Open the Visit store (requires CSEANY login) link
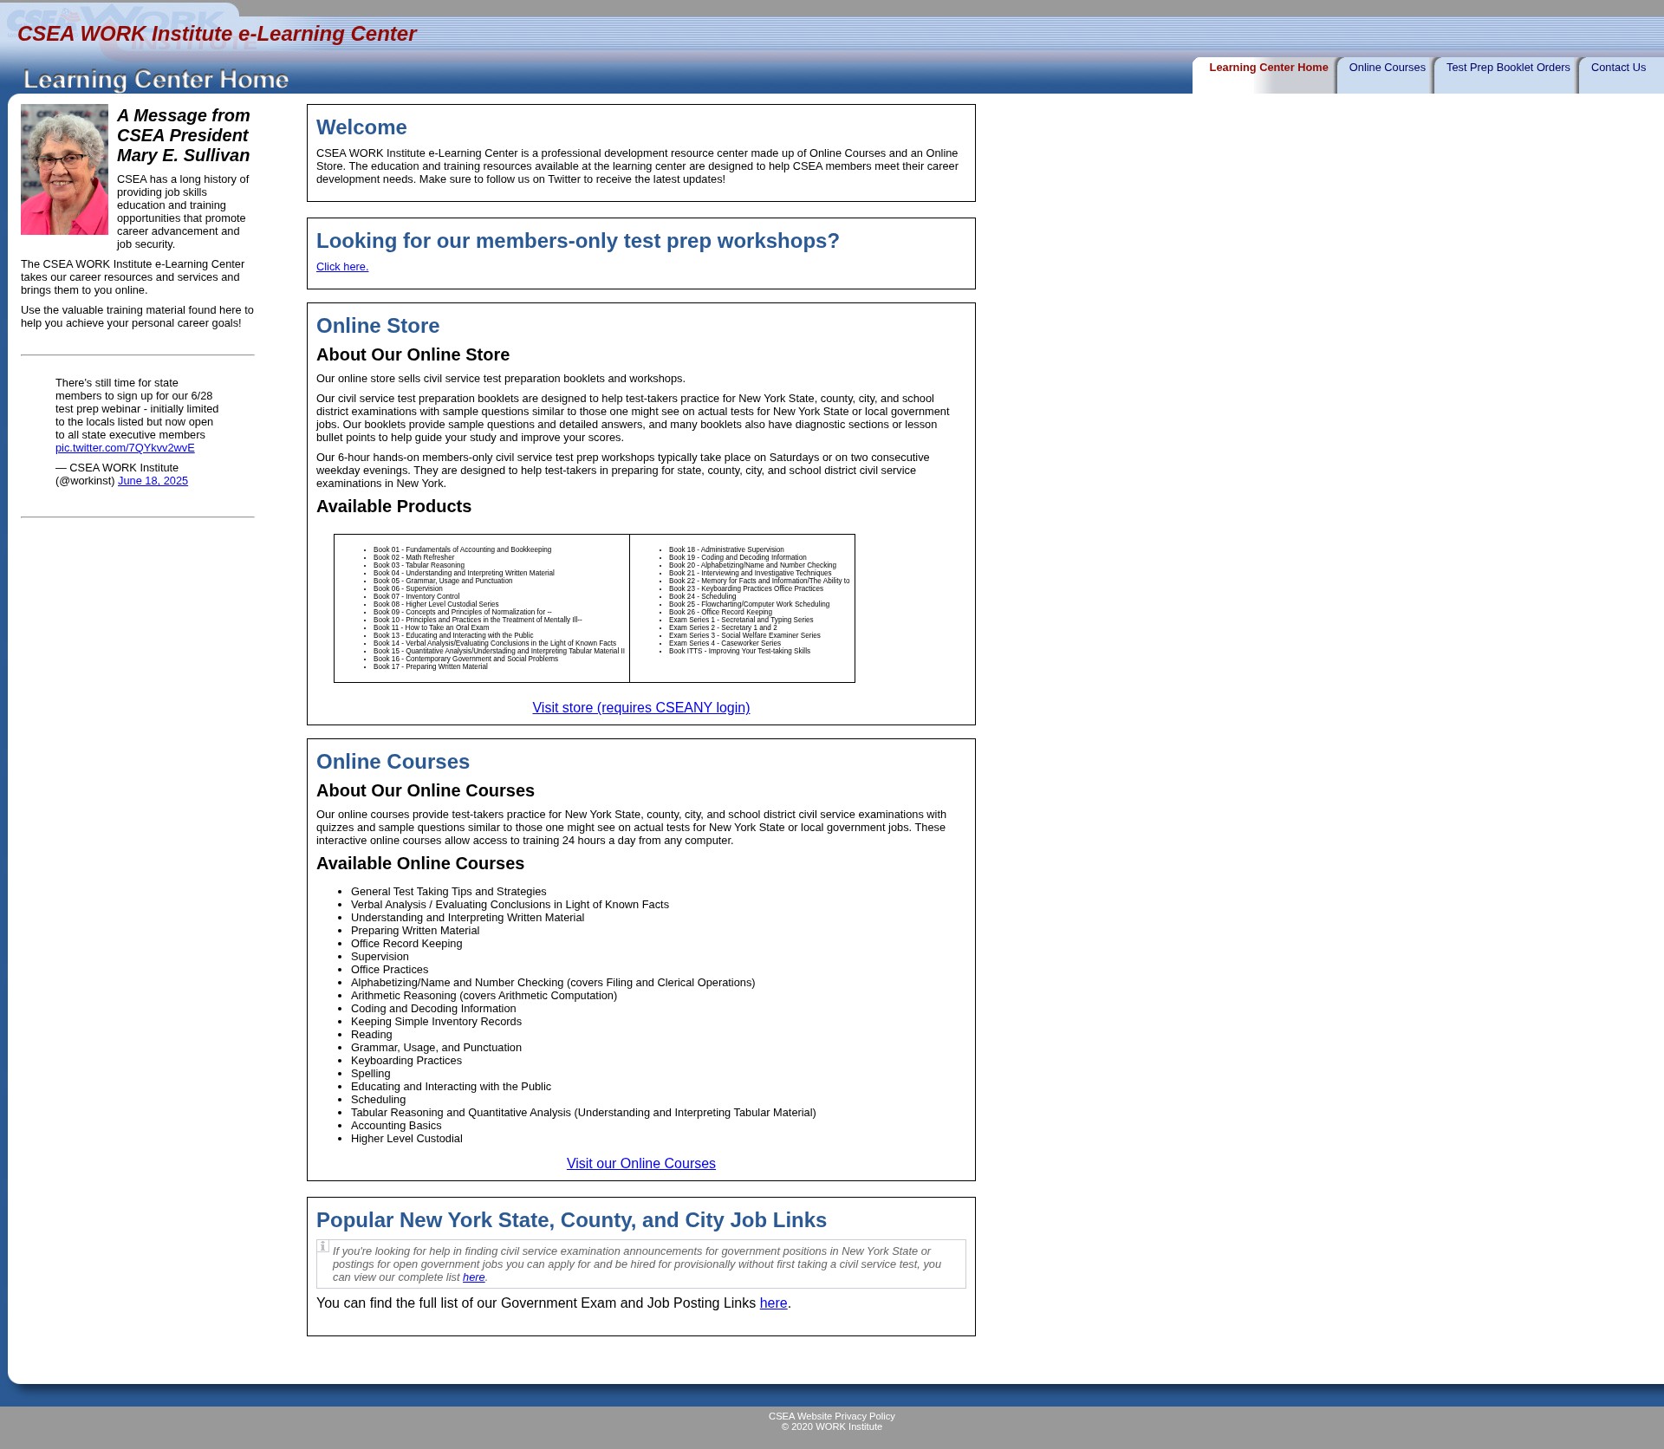The height and width of the screenshot is (1449, 1664). pyautogui.click(x=641, y=708)
